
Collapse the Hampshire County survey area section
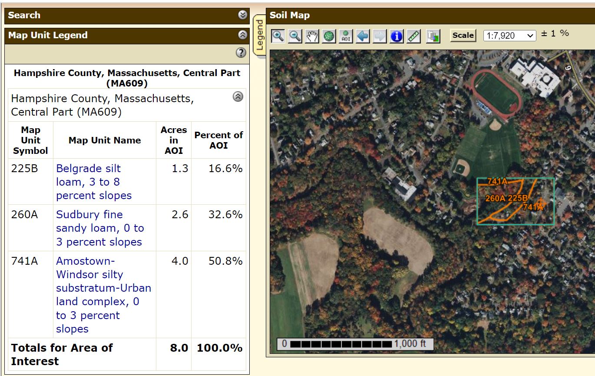pos(238,97)
